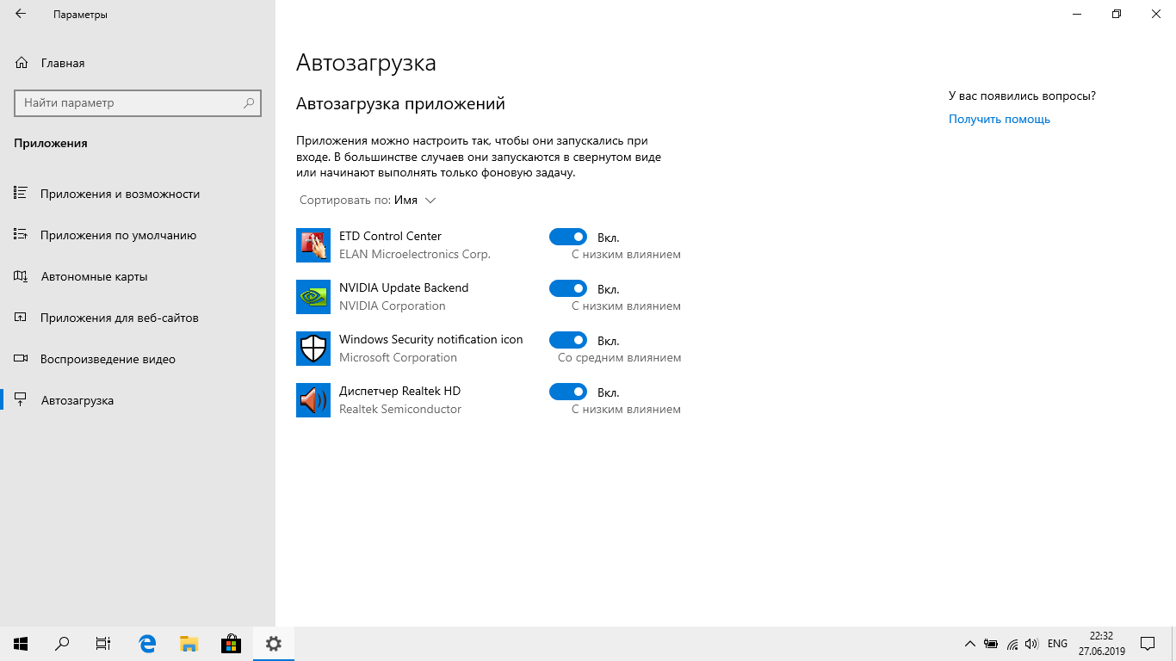The width and height of the screenshot is (1176, 661).
Task: Click the back arrow in Settings
Action: point(21,15)
